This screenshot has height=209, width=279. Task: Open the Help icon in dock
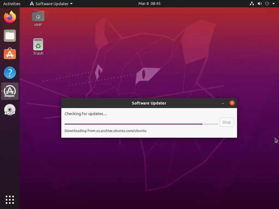[x=10, y=72]
